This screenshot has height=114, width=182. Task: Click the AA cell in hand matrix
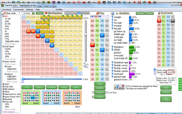(24, 17)
